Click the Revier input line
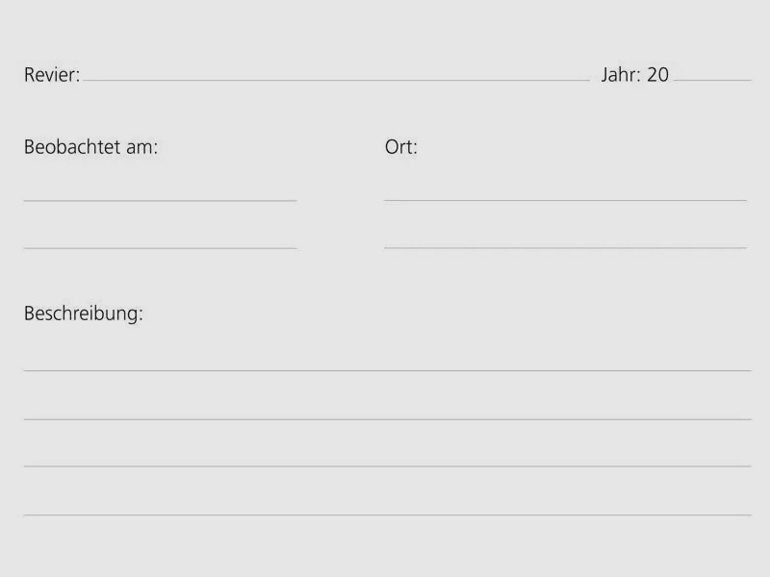The height and width of the screenshot is (577, 770). coord(336,79)
